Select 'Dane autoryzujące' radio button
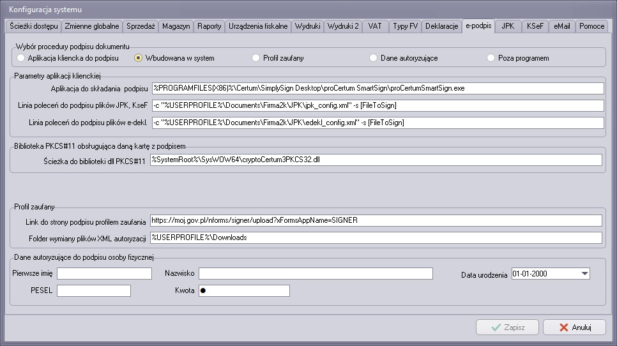617x346 pixels. (374, 58)
